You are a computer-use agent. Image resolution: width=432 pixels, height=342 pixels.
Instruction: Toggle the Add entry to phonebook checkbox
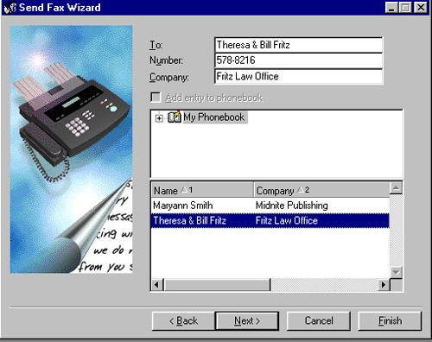point(156,98)
